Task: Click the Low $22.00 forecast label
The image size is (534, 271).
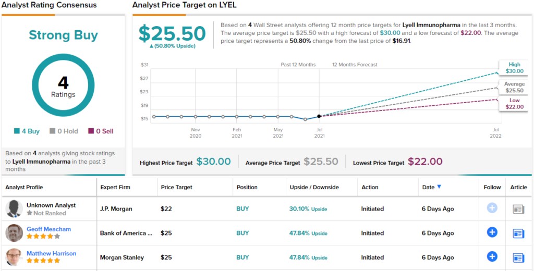Action: 514,103
